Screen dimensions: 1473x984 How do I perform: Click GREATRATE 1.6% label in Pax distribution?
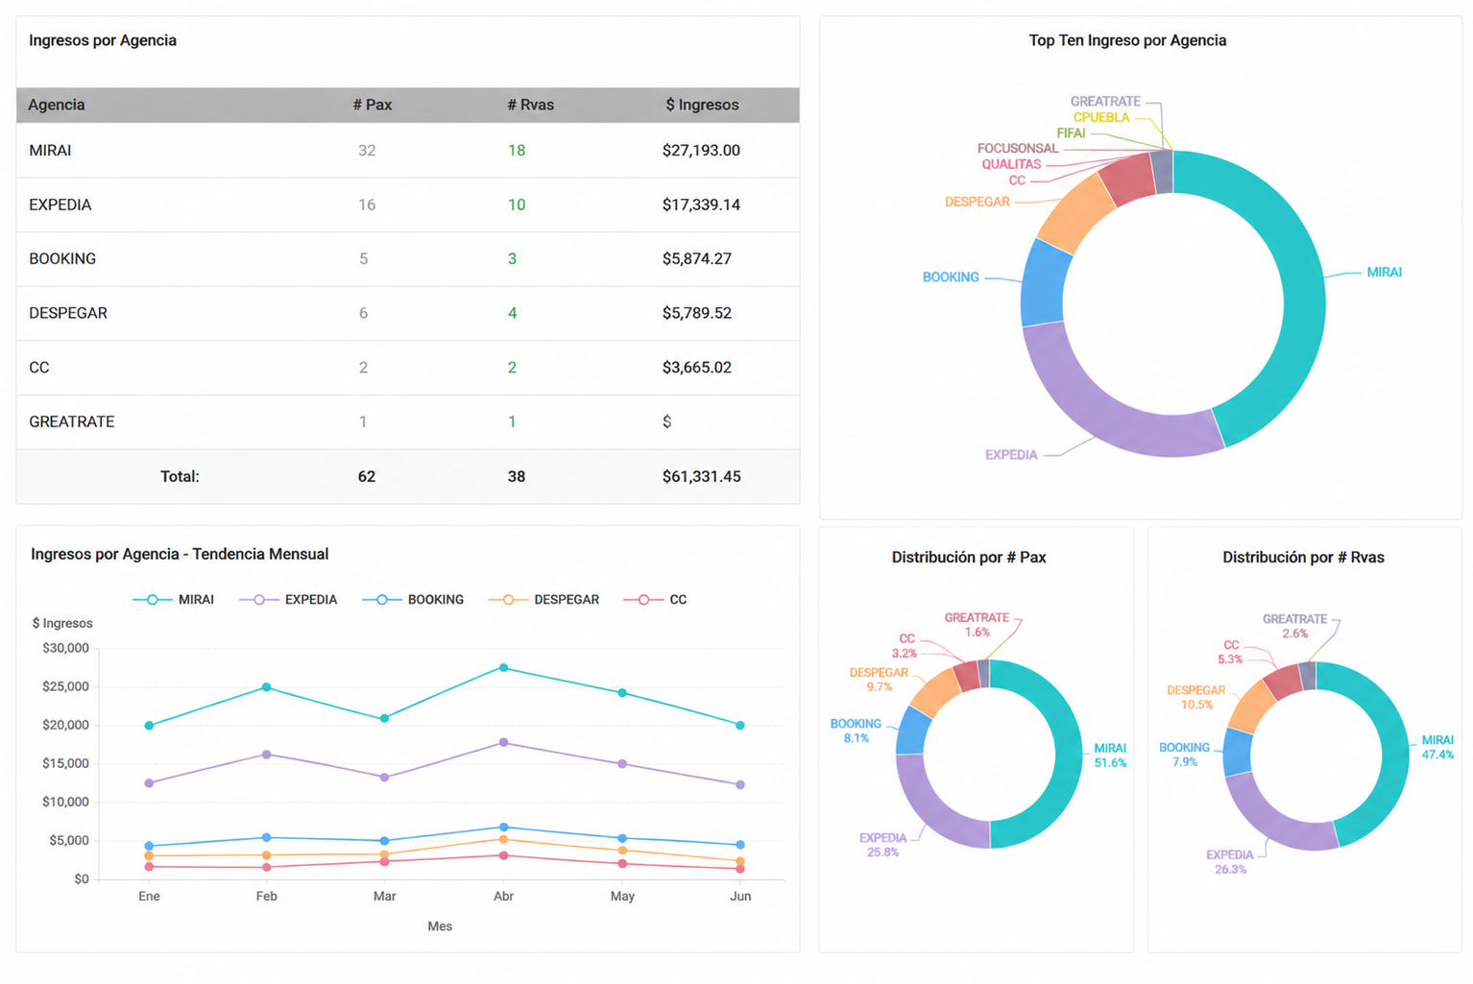click(x=977, y=626)
